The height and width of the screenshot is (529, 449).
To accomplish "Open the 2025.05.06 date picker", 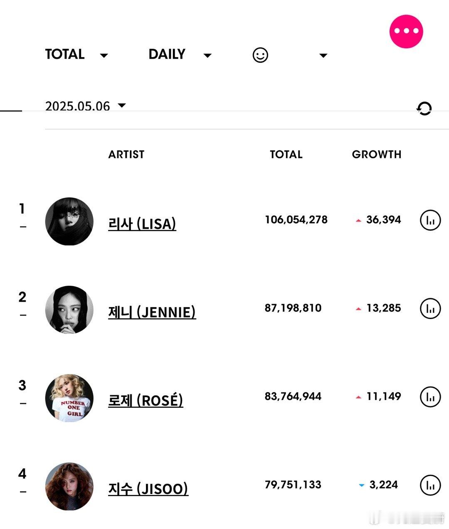I will 85,106.
